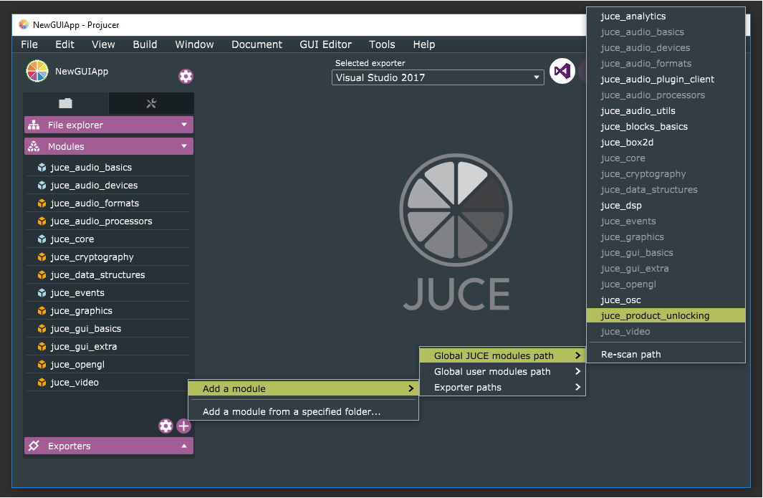Select juce_audio_devices in Modules list
The width and height of the screenshot is (763, 498).
point(108,186)
